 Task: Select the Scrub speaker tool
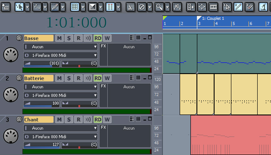(x=177, y=7)
